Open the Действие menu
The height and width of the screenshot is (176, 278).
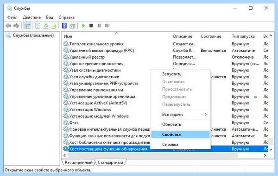32,17
